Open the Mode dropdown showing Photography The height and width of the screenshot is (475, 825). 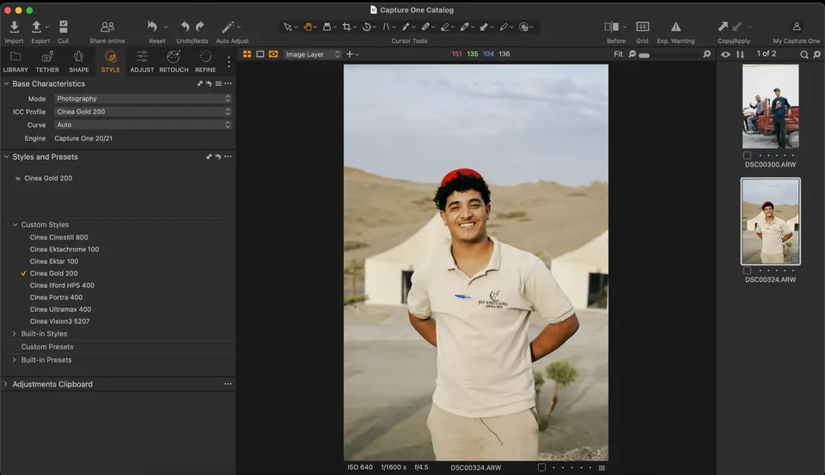coord(143,99)
